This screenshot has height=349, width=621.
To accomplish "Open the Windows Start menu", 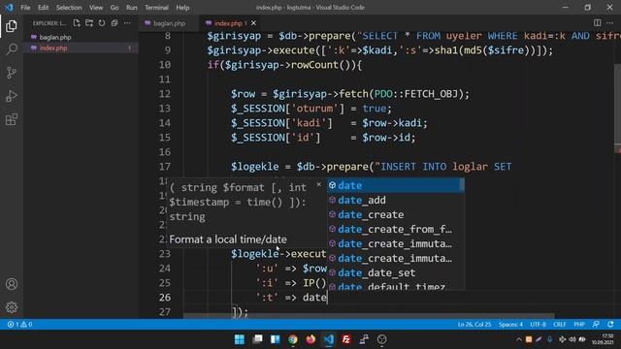I will tap(240, 339).
